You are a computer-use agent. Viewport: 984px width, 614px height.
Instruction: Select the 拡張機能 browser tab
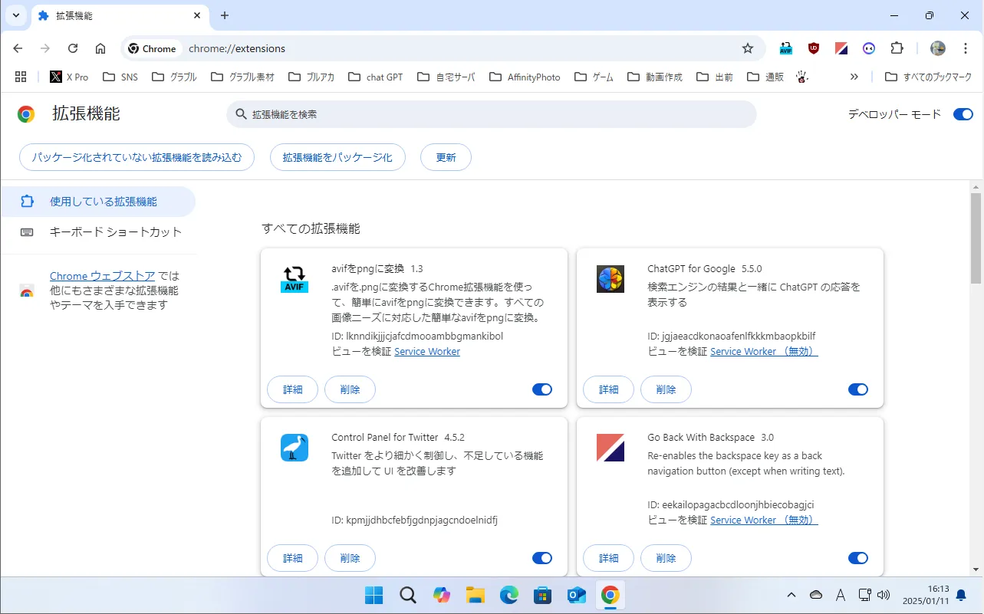tap(120, 15)
